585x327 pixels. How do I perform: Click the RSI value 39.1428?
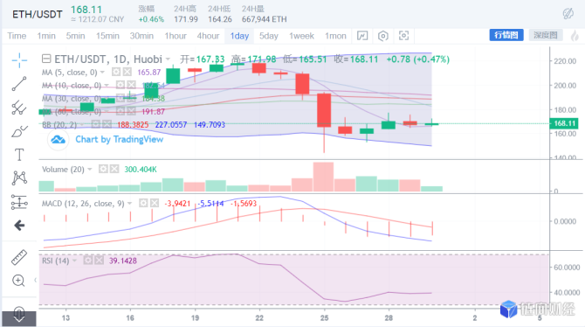(123, 261)
